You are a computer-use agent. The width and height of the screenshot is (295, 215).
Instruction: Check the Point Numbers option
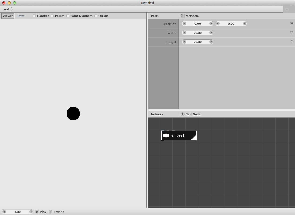[67, 16]
